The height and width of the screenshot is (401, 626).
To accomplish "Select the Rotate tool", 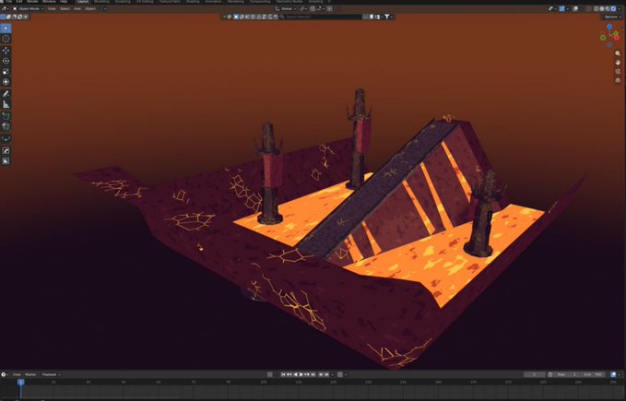I will 6,61.
